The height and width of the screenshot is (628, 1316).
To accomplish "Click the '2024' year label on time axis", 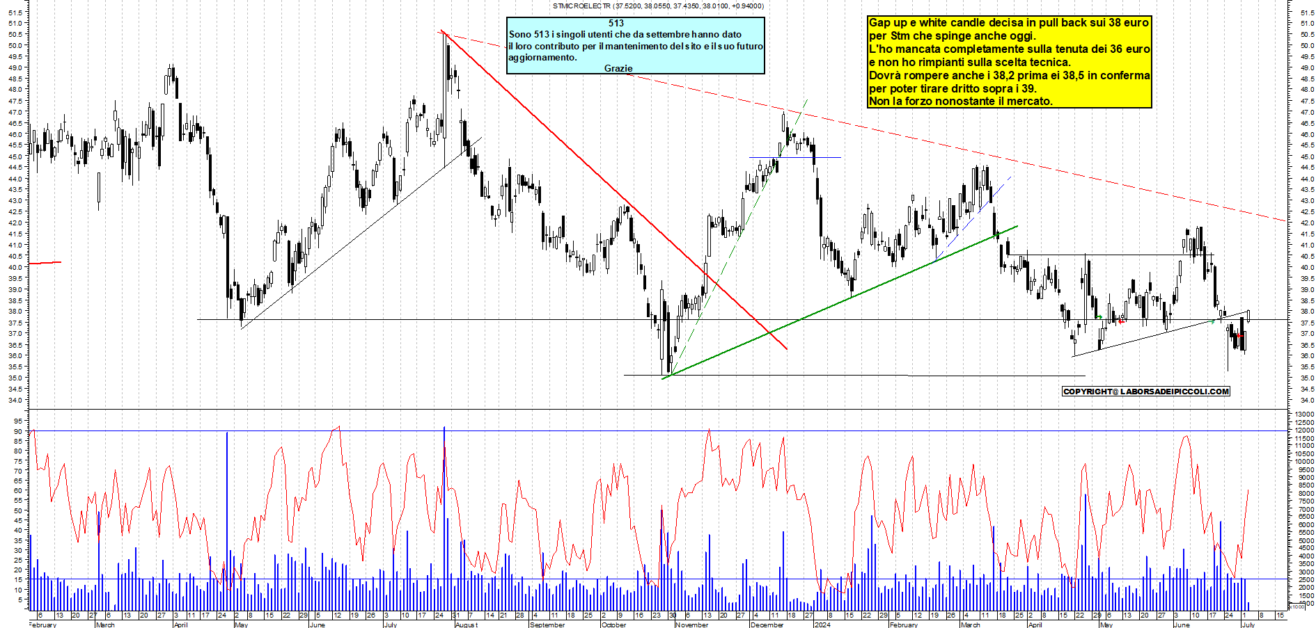I will click(822, 625).
